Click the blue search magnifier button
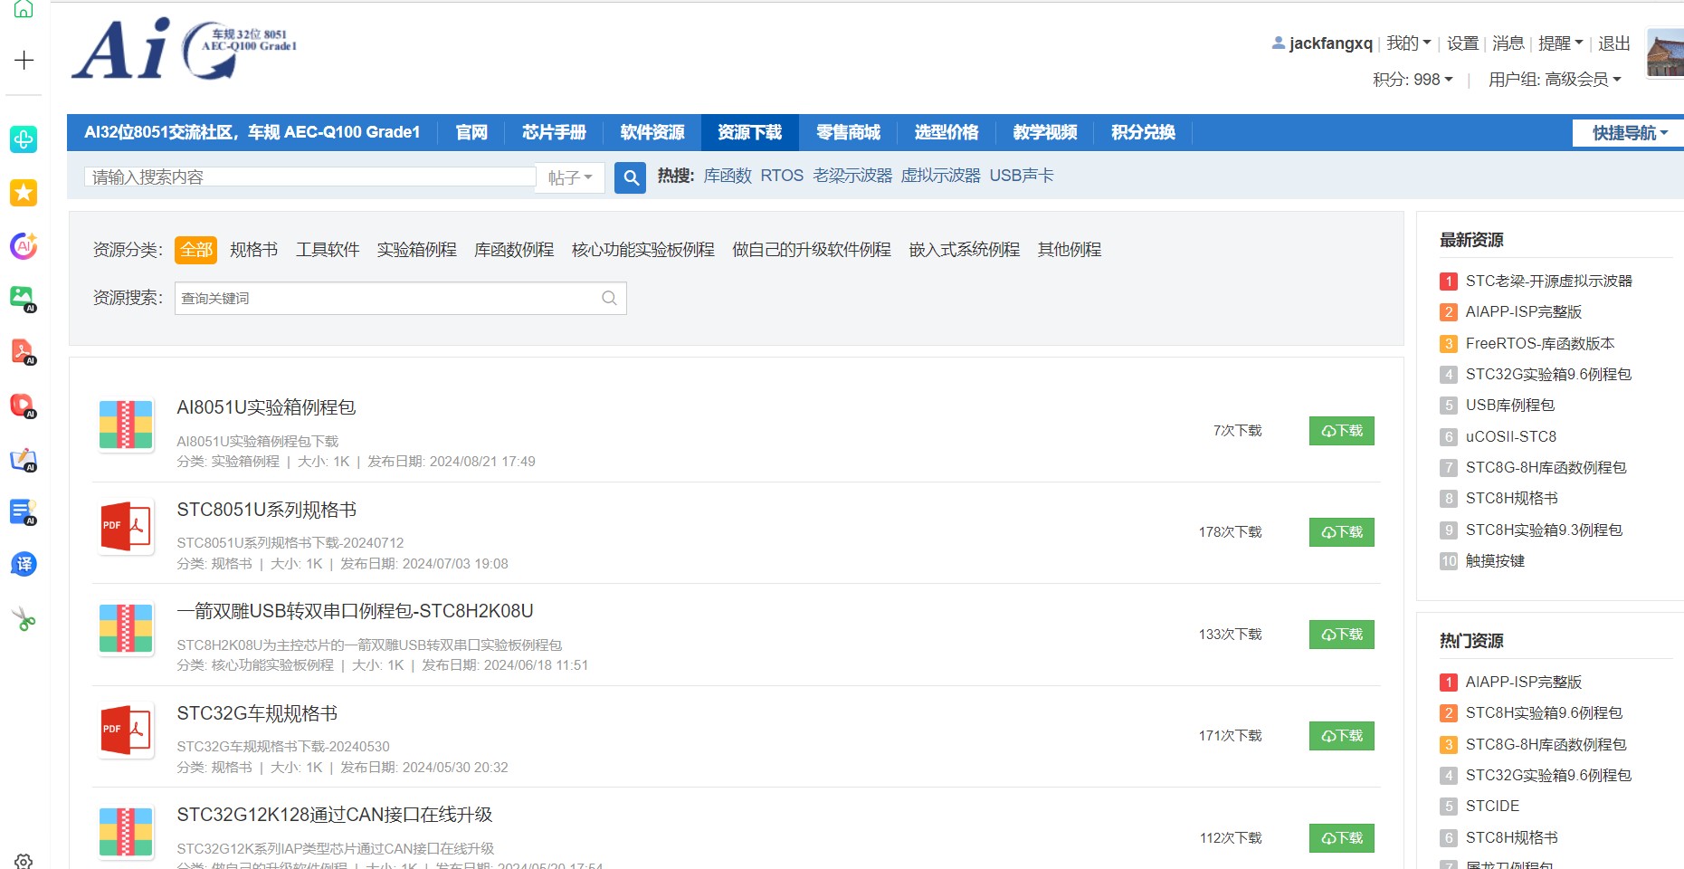 click(x=631, y=177)
